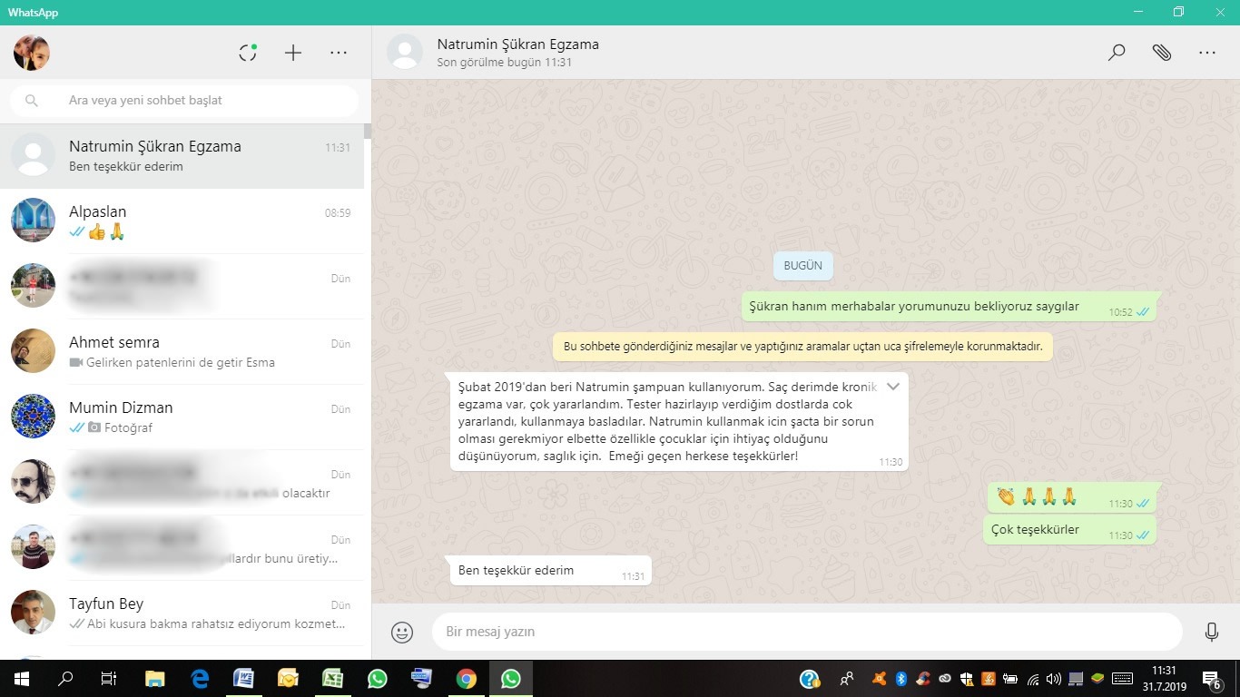Switch to Microsoft Word on the taskbar

pyautogui.click(x=244, y=679)
